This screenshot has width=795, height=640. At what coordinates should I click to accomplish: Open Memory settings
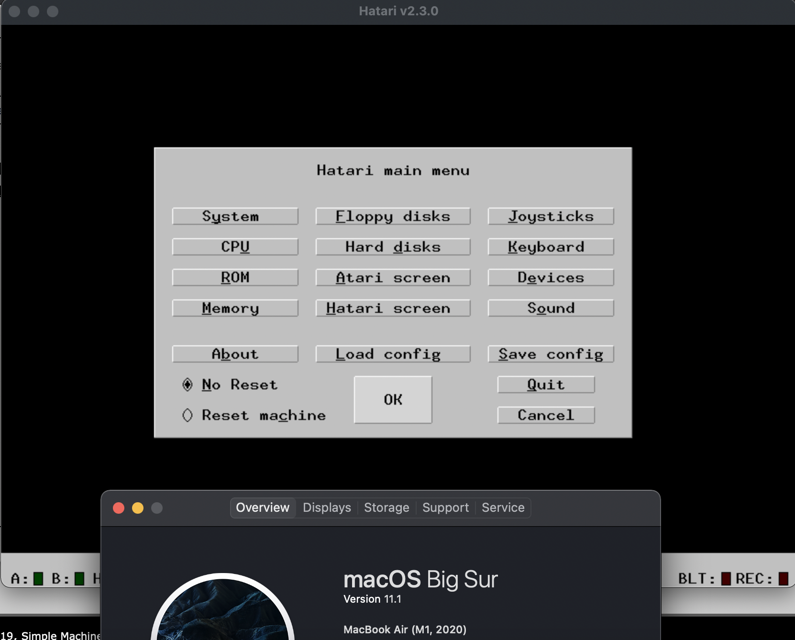coord(235,308)
